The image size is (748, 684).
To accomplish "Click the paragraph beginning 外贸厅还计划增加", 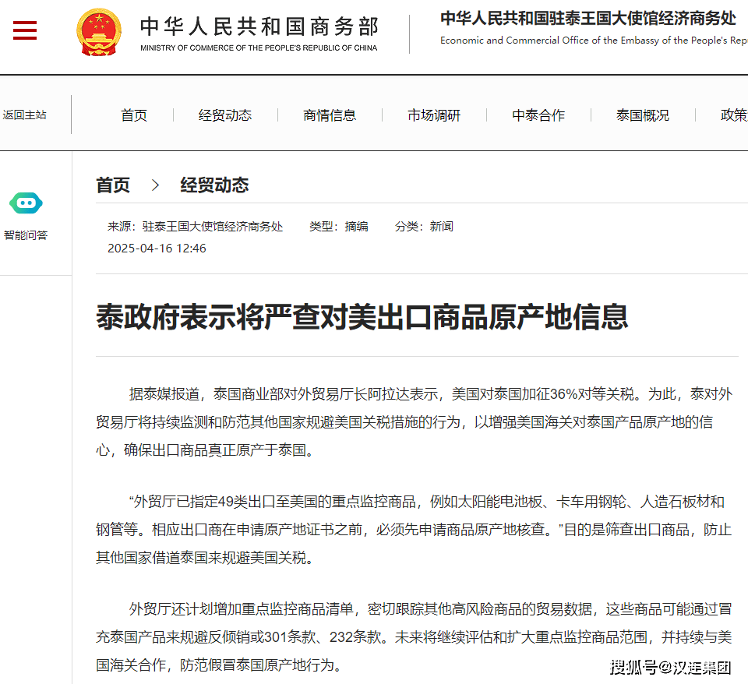I will [x=414, y=636].
